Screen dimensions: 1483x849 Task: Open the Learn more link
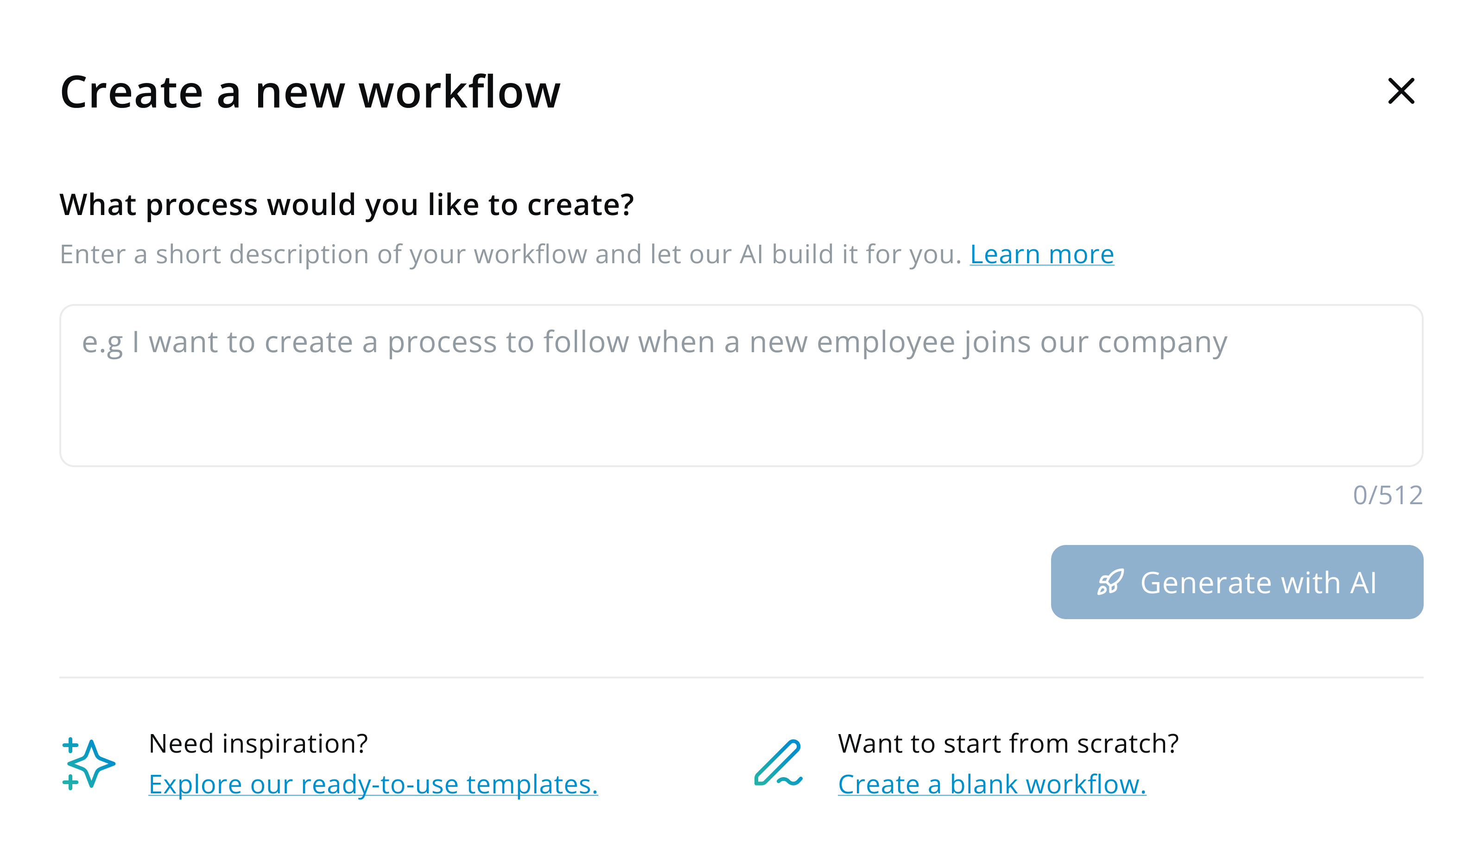pyautogui.click(x=1041, y=254)
